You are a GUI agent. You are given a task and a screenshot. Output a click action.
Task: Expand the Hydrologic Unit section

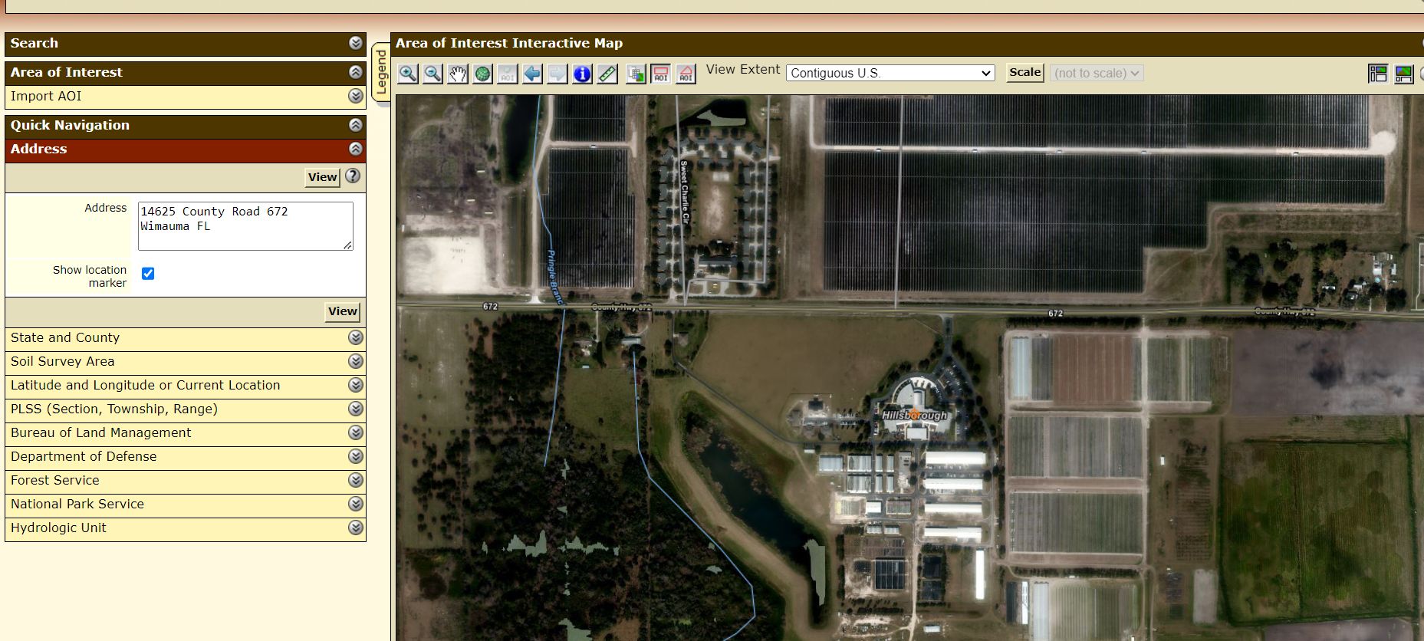[355, 528]
